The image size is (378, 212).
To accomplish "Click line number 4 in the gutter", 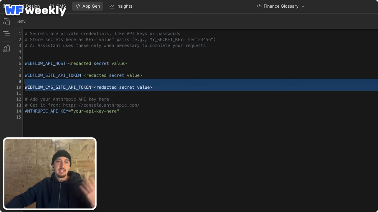I will (20, 51).
